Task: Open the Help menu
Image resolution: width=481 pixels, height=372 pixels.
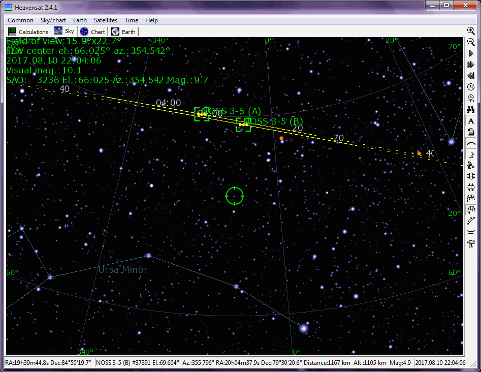Action: (151, 20)
